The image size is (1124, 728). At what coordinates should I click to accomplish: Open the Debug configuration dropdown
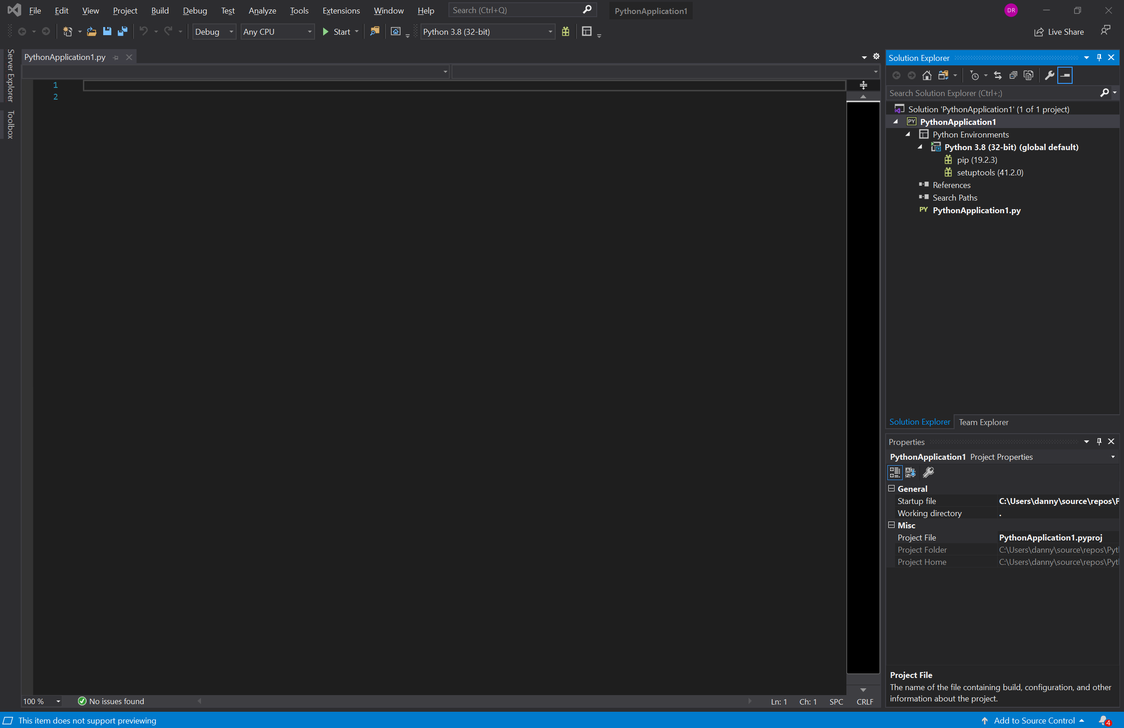pos(230,32)
